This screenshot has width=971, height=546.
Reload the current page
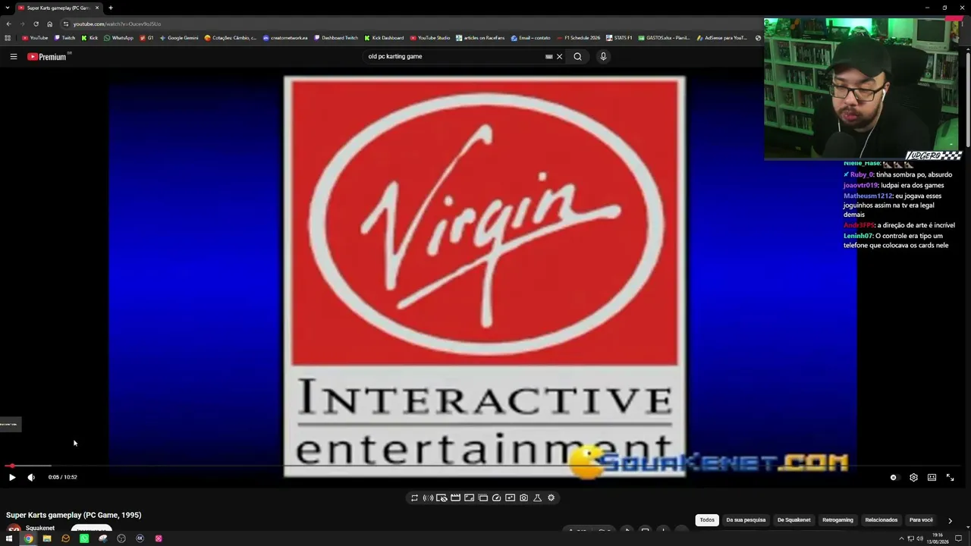tap(36, 24)
